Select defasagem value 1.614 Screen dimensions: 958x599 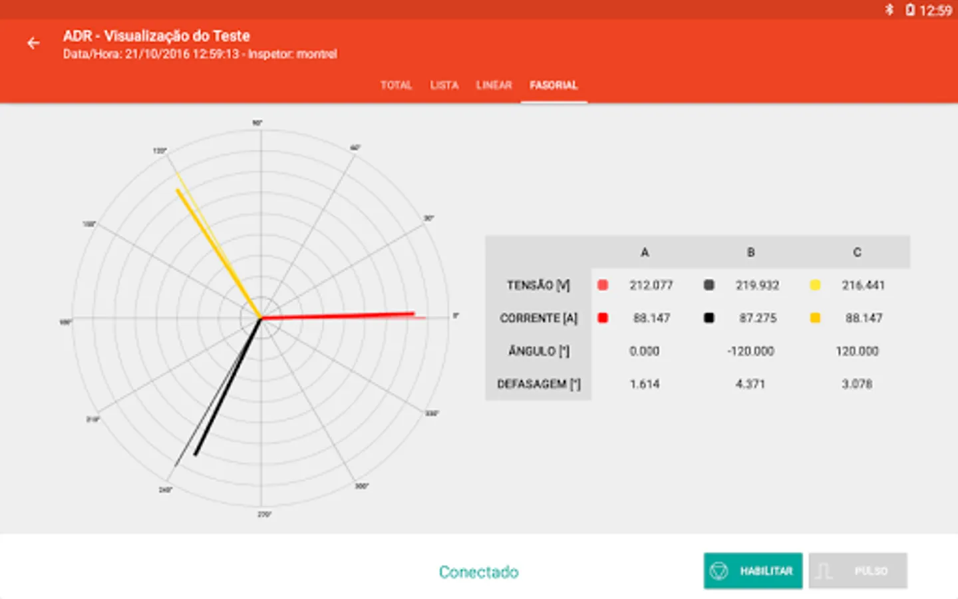point(645,384)
